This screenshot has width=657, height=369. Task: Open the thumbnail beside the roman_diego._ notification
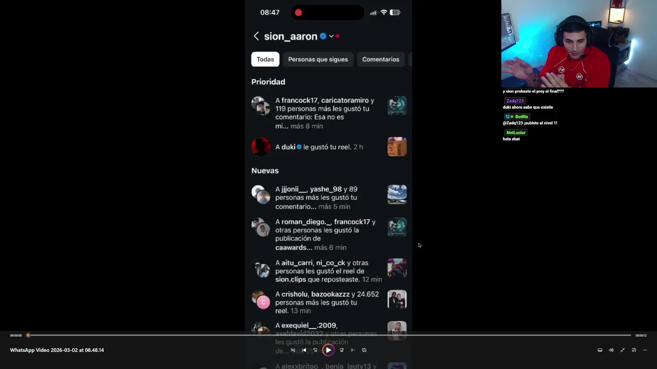tap(397, 227)
